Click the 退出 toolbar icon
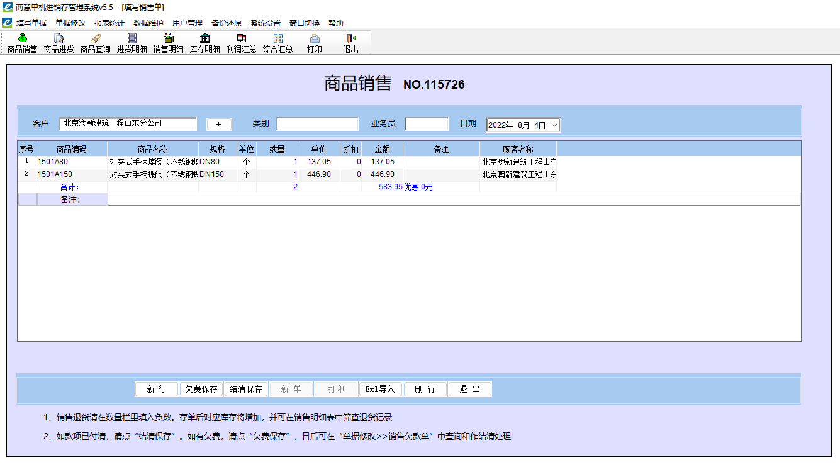 pyautogui.click(x=350, y=43)
